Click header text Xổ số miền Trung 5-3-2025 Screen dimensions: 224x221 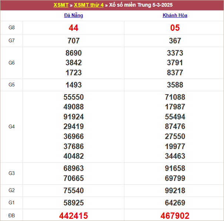(141, 5)
